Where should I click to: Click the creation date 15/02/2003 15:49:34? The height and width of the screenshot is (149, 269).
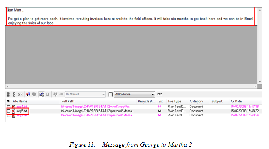point(245,116)
